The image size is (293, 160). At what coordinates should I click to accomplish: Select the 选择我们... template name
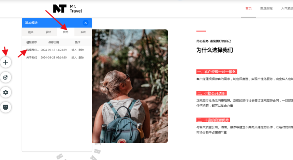[x=32, y=50]
